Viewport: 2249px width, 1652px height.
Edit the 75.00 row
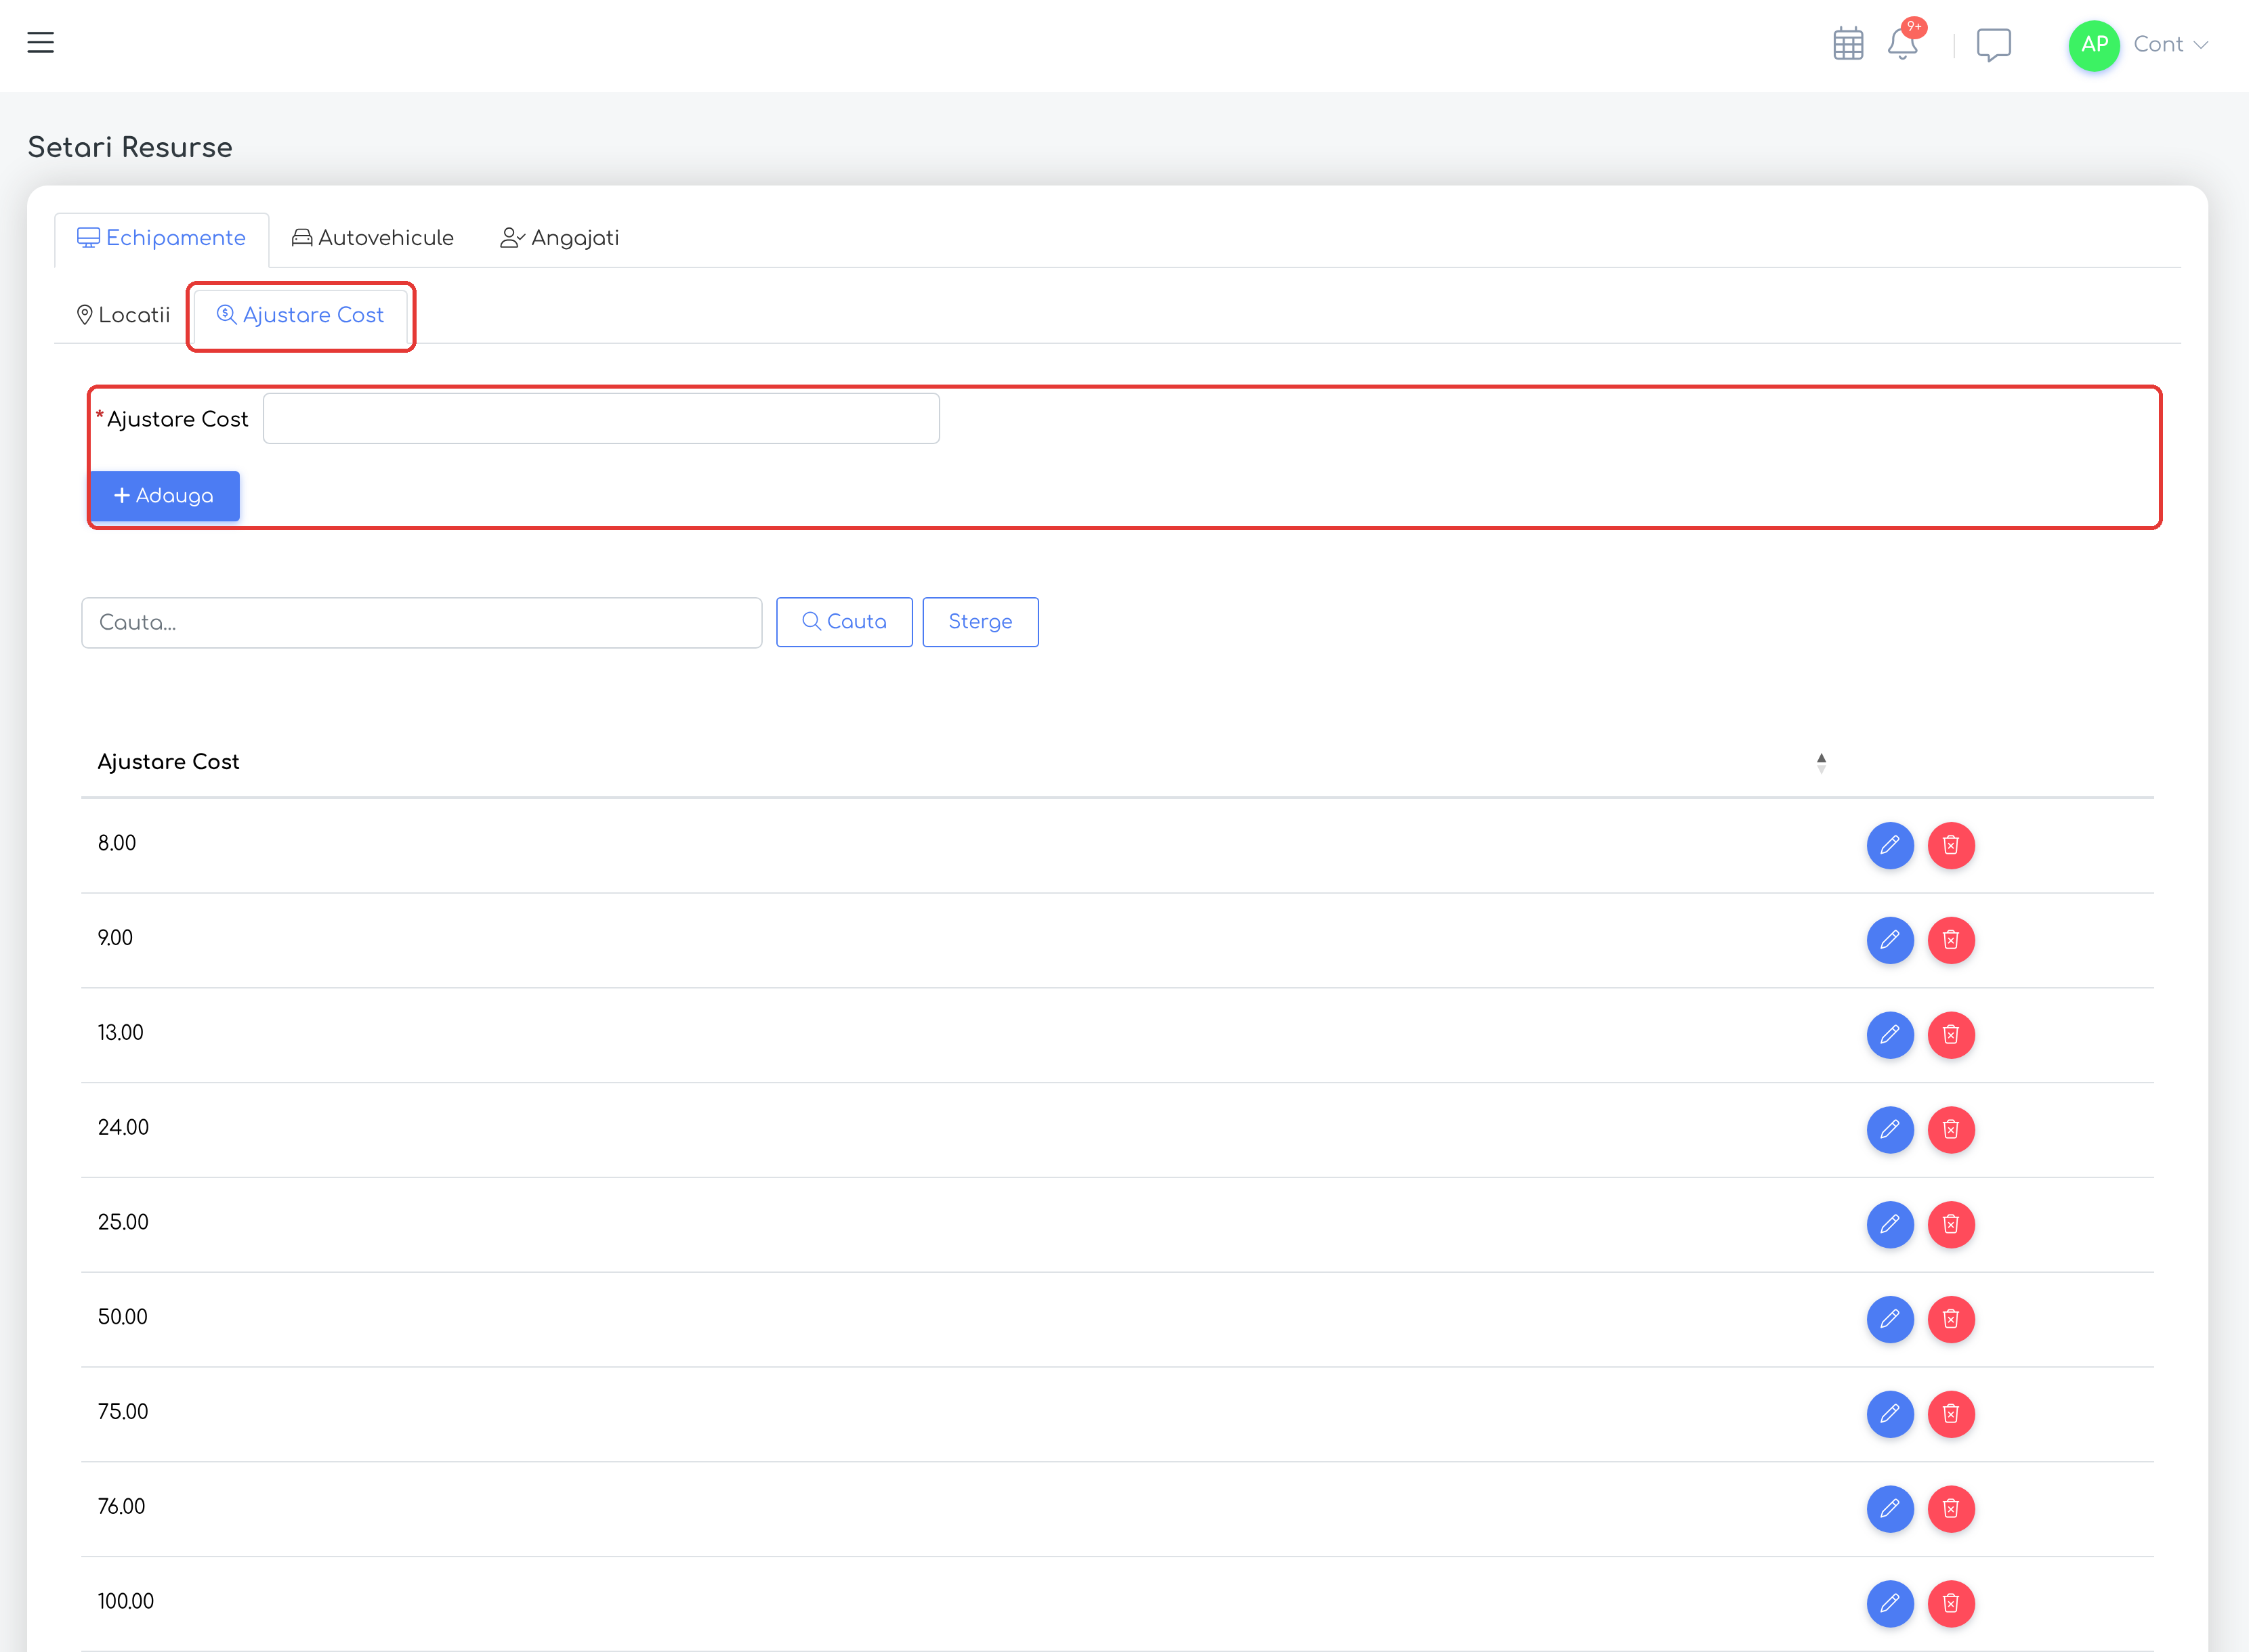tap(1889, 1414)
